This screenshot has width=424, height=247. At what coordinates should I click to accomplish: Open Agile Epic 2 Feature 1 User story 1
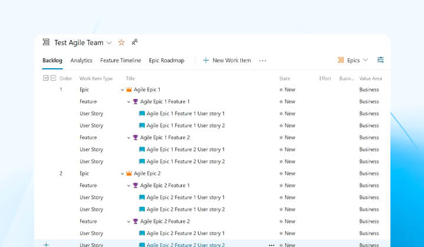(185, 198)
